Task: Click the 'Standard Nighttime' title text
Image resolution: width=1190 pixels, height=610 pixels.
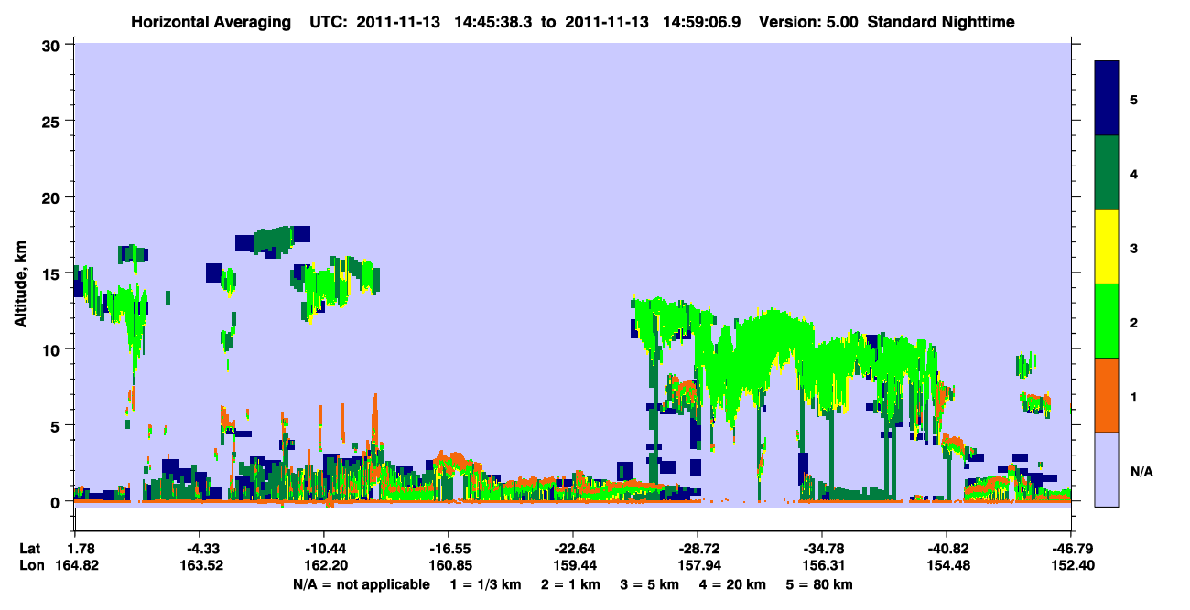Action: pyautogui.click(x=941, y=22)
